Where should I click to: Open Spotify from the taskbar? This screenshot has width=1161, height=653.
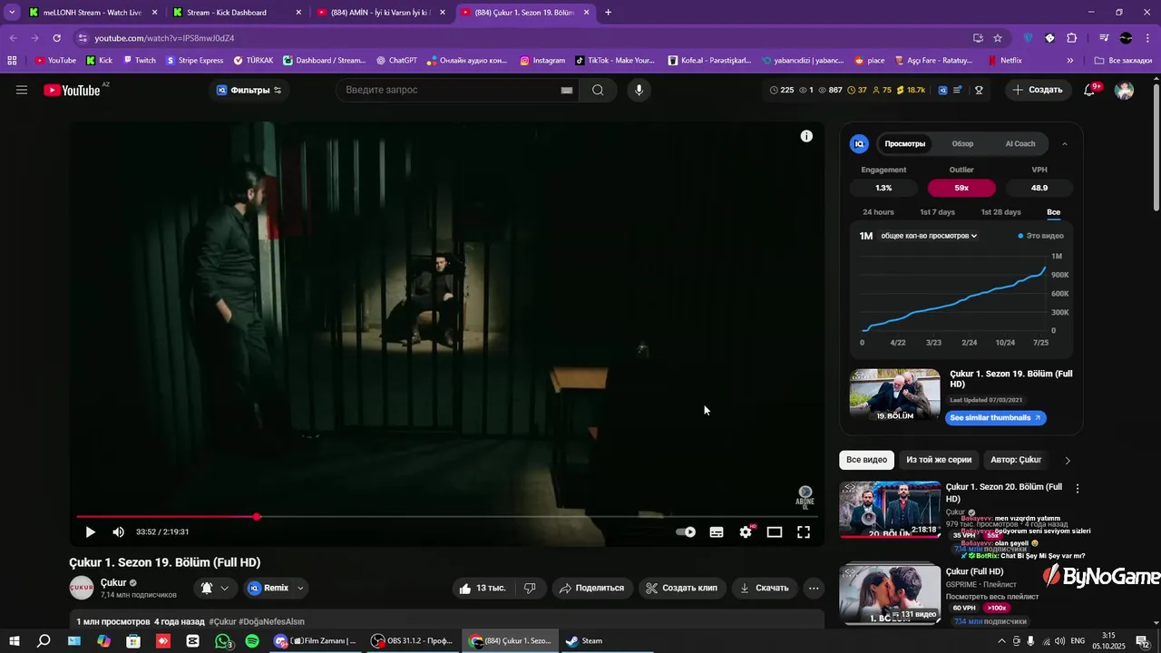252,641
